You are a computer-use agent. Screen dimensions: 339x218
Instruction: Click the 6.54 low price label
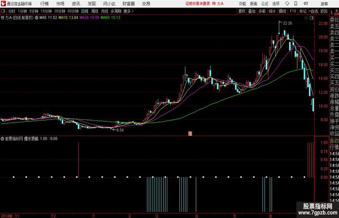pyautogui.click(x=120, y=130)
